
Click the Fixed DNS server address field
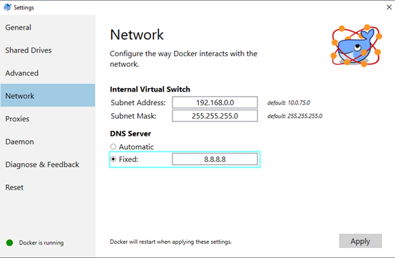click(x=215, y=159)
